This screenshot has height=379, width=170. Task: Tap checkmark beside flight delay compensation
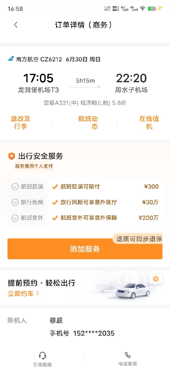(55, 187)
